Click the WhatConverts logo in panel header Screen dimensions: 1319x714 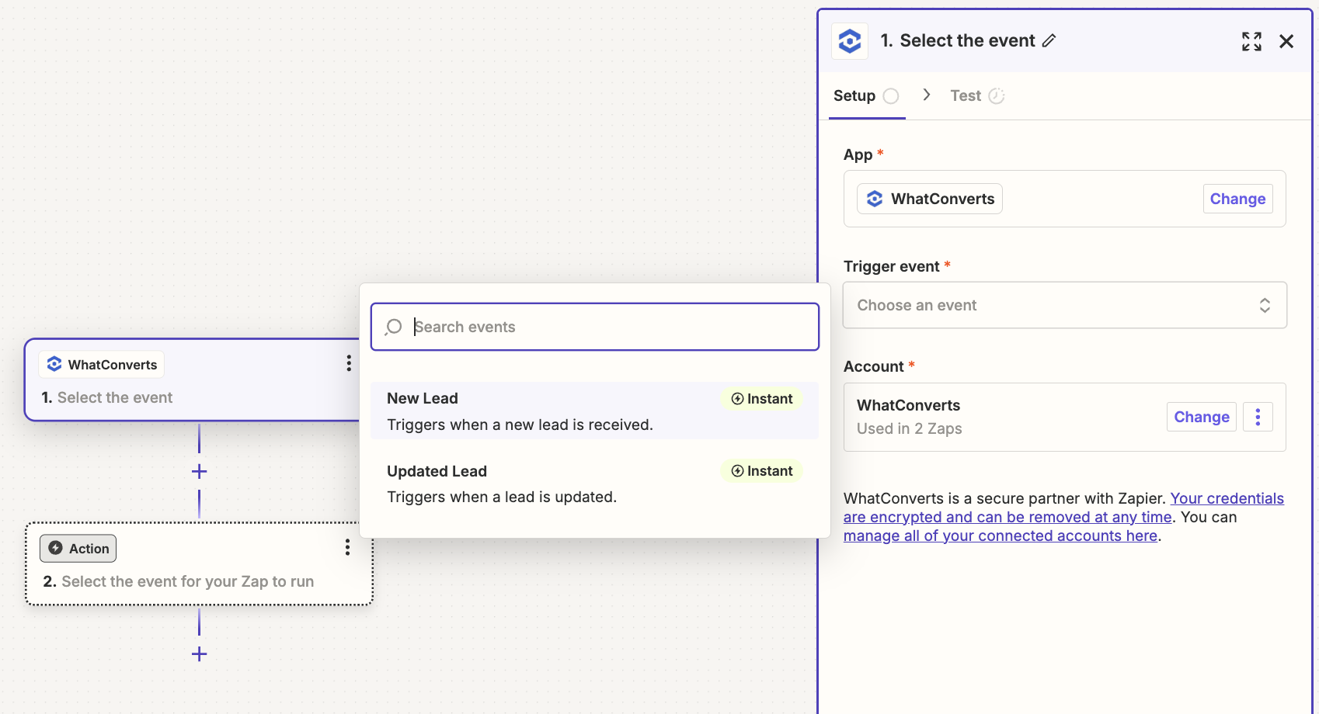click(x=850, y=41)
